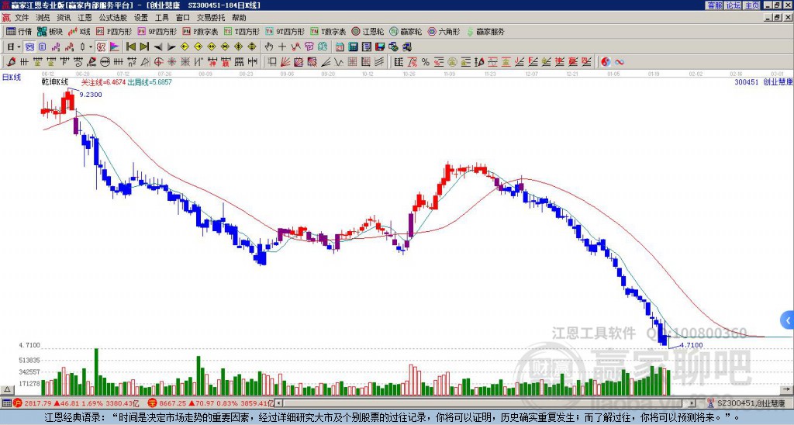
Task: Click the percent % tool icon
Action: 426,62
